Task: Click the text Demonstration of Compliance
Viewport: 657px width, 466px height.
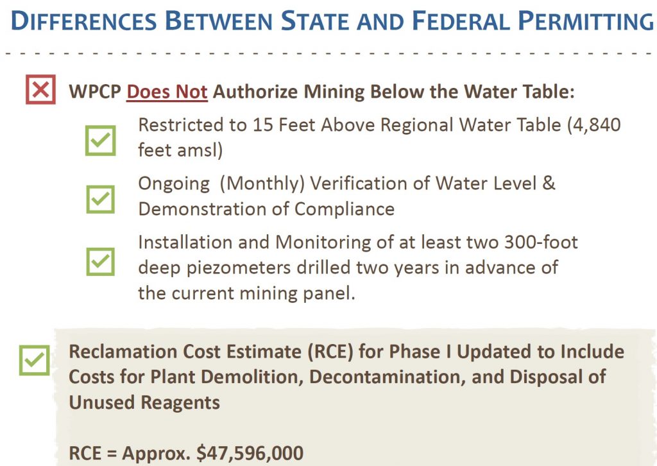Action: point(266,209)
